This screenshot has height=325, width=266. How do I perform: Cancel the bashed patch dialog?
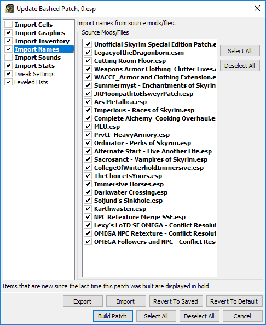coord(242,316)
